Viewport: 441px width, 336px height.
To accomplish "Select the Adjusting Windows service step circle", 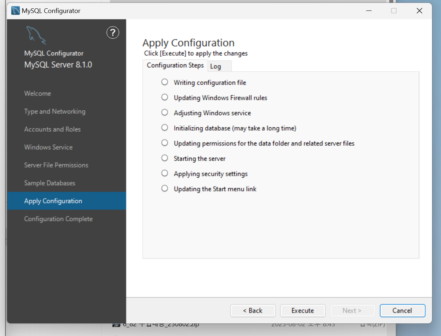I will click(x=165, y=112).
